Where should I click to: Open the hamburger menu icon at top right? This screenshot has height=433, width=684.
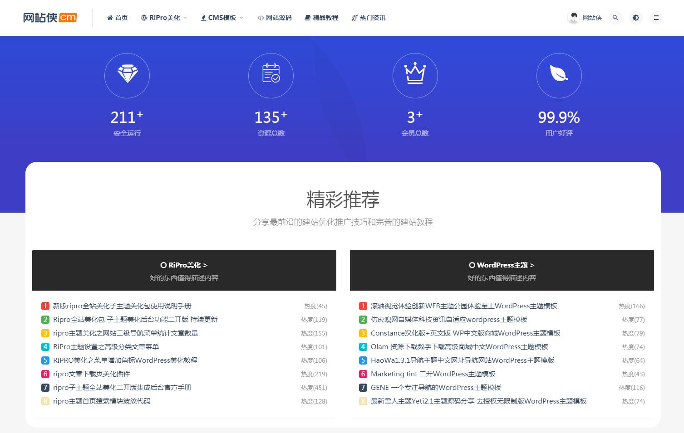[x=656, y=18]
